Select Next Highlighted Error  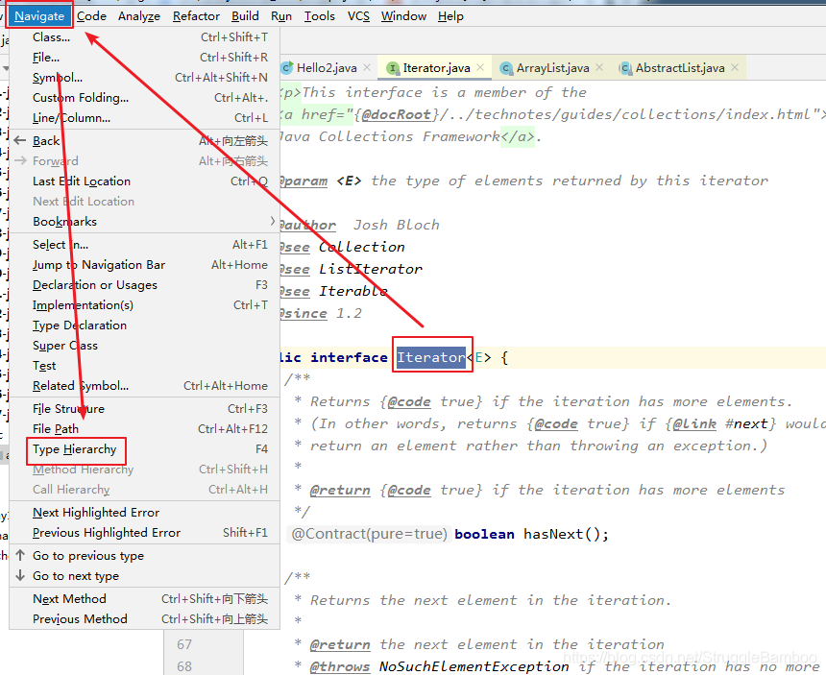[x=145, y=513]
